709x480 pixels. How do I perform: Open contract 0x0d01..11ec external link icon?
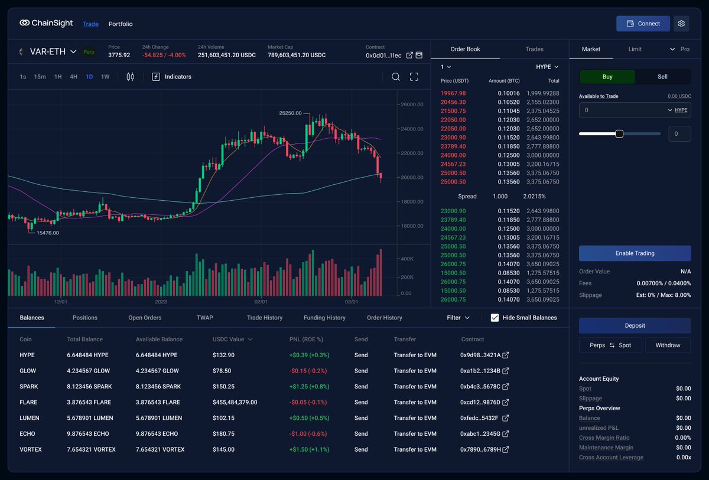[x=409, y=55]
